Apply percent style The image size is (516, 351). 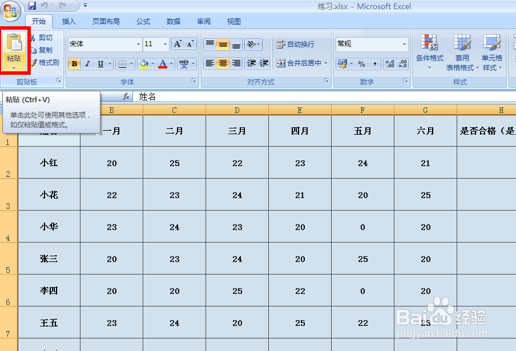pos(362,64)
